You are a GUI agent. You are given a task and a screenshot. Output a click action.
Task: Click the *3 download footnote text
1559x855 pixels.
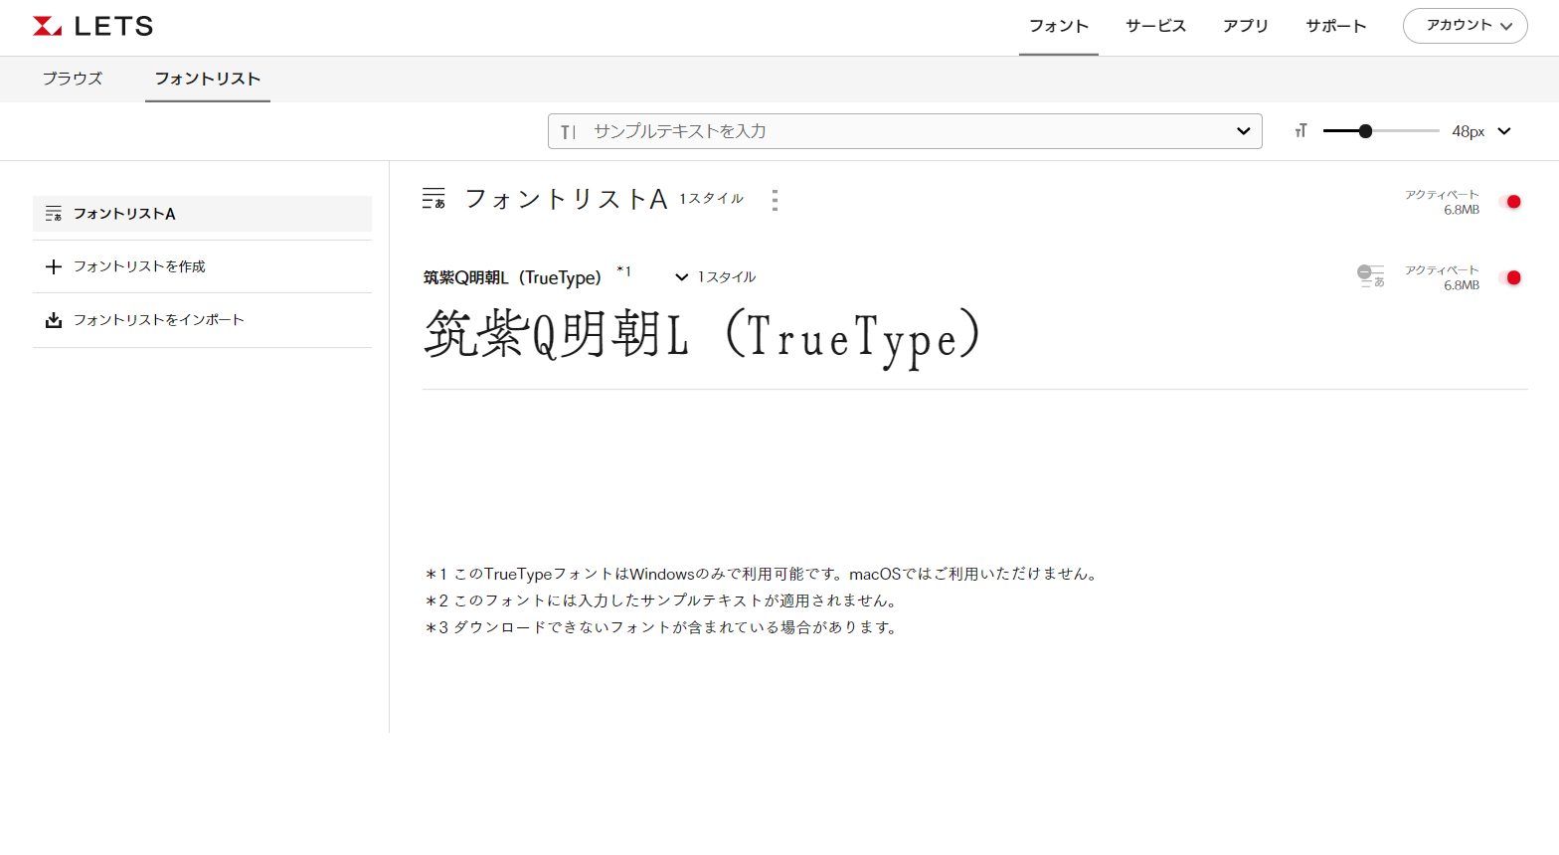click(663, 627)
